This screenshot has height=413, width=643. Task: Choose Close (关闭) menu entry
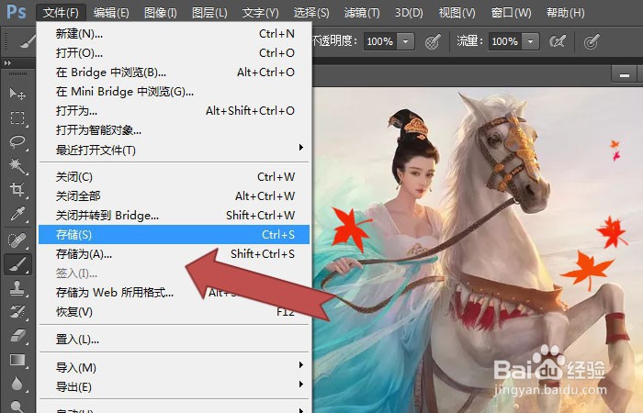175,176
